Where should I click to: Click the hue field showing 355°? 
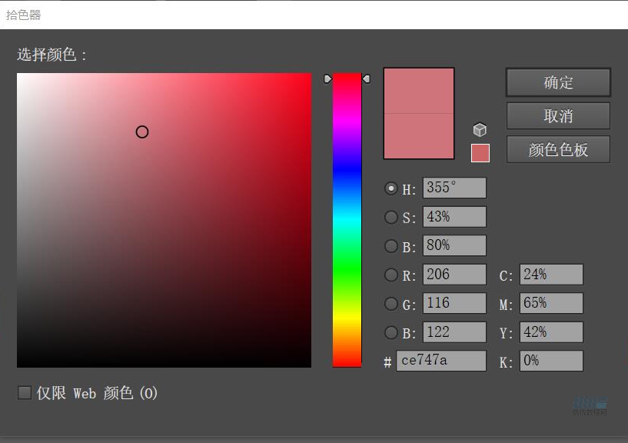(x=454, y=188)
